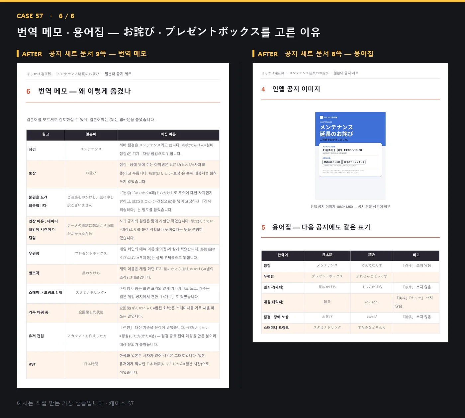
Task: Select the '全回復した状態' cell
Action: [x=91, y=312]
